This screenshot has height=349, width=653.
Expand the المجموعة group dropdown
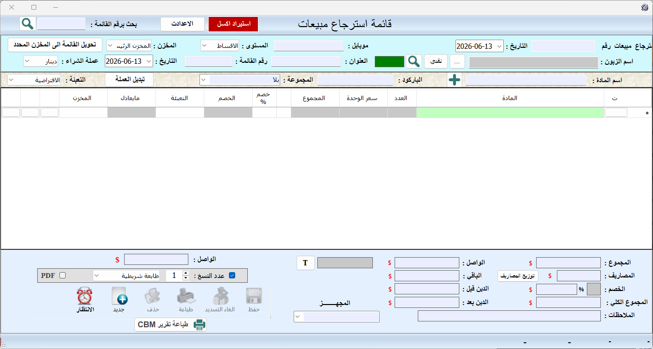(204, 80)
